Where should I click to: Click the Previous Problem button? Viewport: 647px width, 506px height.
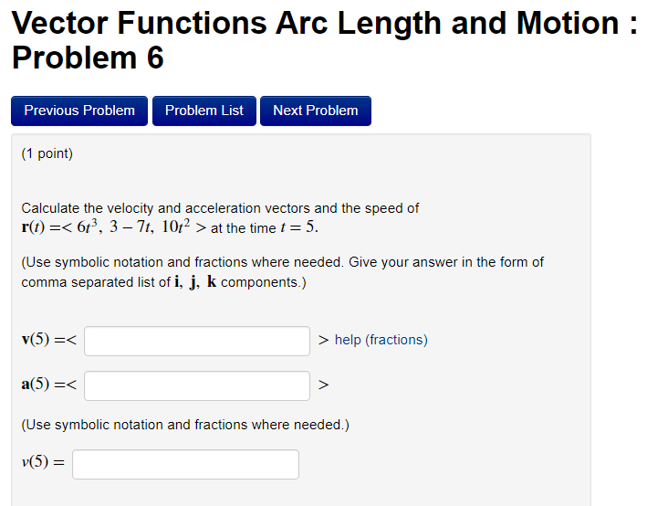click(x=79, y=111)
